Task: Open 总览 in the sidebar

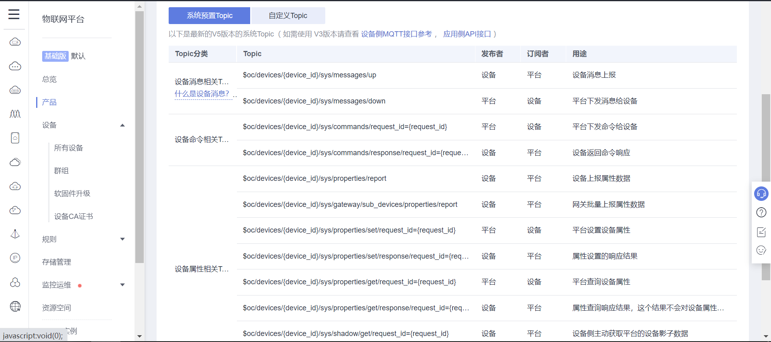Action: pos(49,79)
